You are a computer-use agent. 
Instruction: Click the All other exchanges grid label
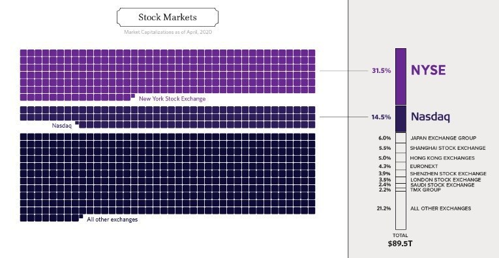(112, 220)
